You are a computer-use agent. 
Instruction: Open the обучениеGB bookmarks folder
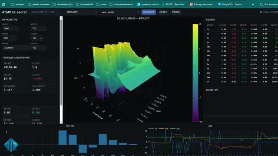coord(84,4)
